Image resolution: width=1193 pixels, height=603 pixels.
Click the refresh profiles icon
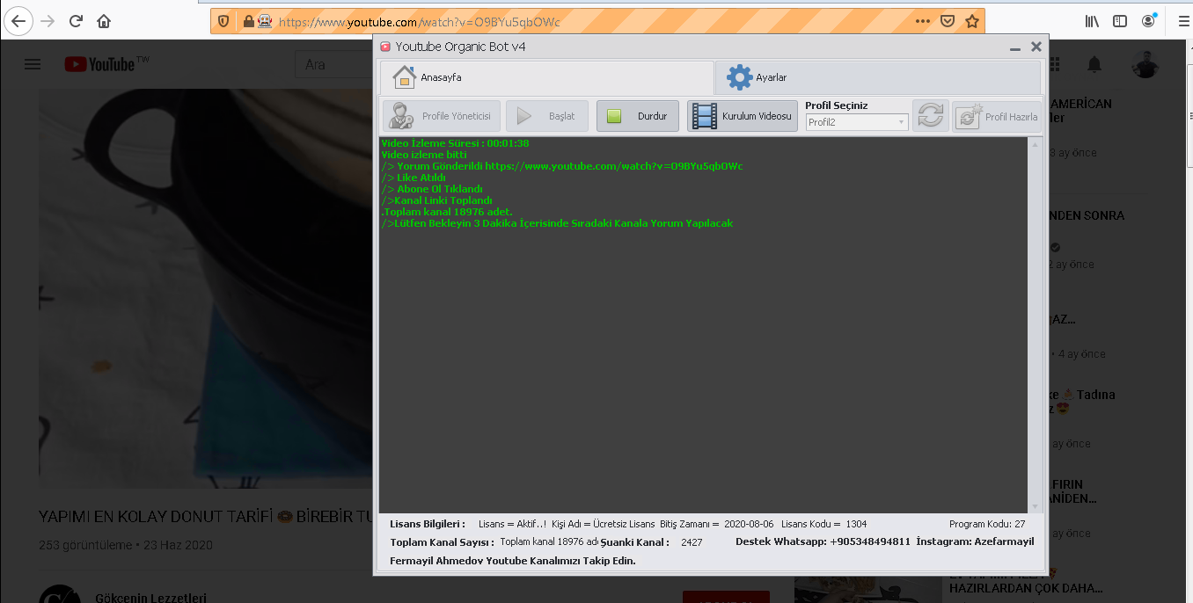(x=931, y=116)
